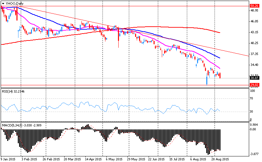Screen dimensions: 262x162
Task: Select the 50.26 resistance price label
Action: point(254,6)
